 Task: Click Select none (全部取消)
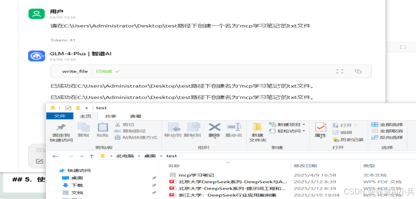click(x=387, y=131)
